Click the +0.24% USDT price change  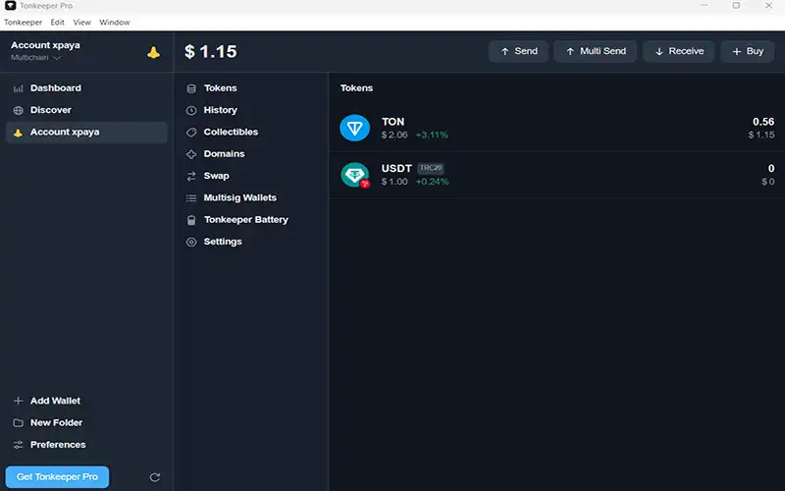(x=432, y=182)
